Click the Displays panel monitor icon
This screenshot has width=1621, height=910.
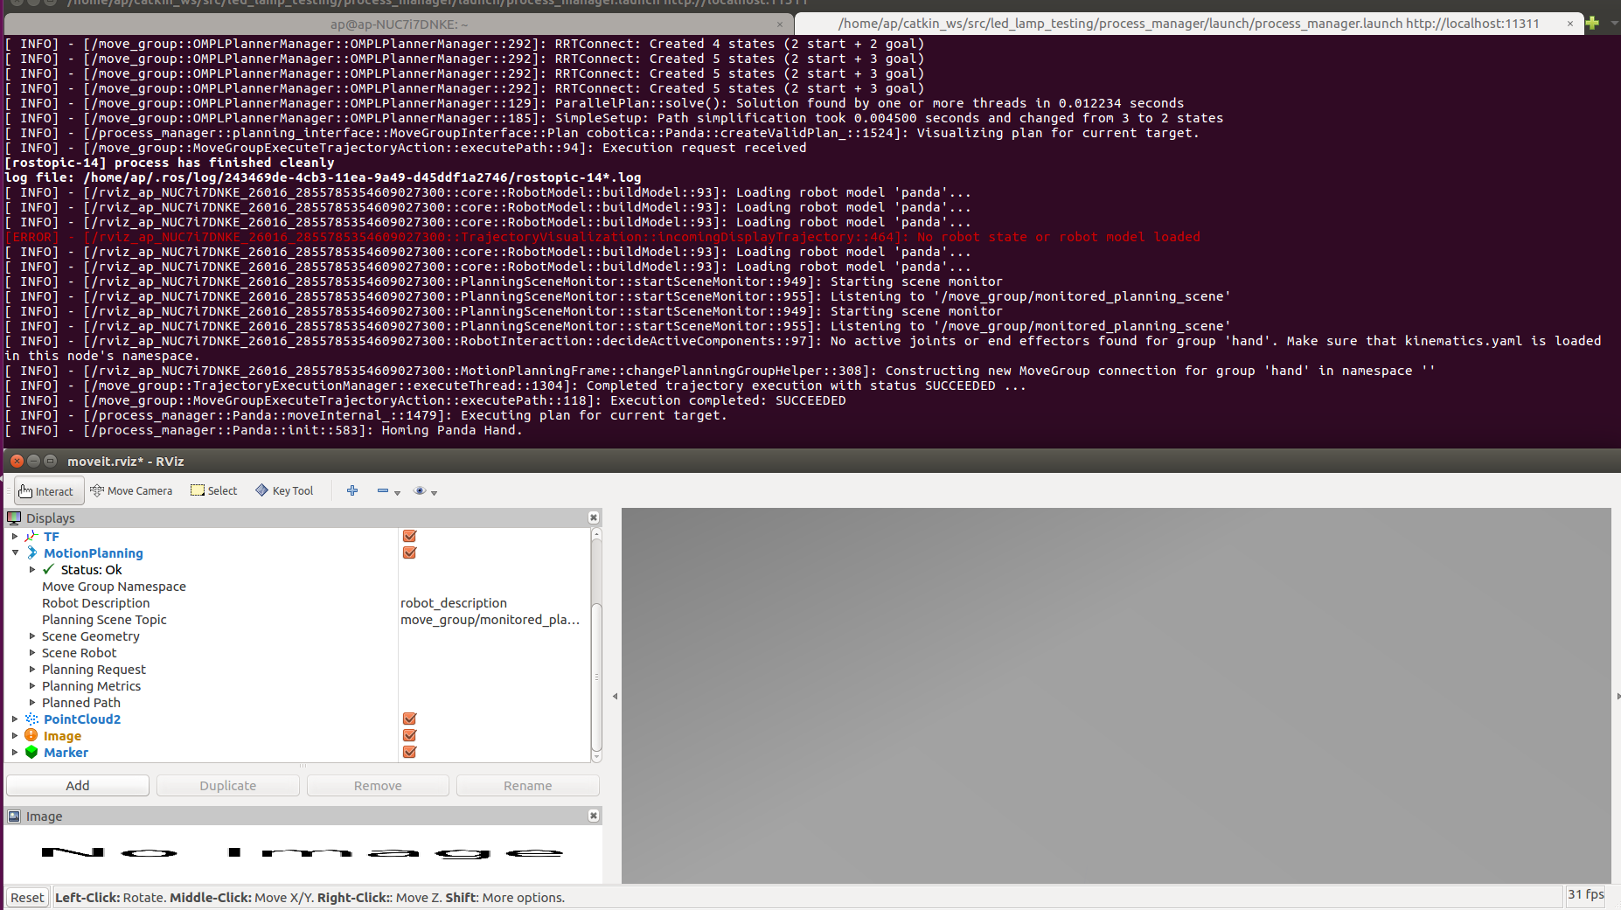coord(14,518)
